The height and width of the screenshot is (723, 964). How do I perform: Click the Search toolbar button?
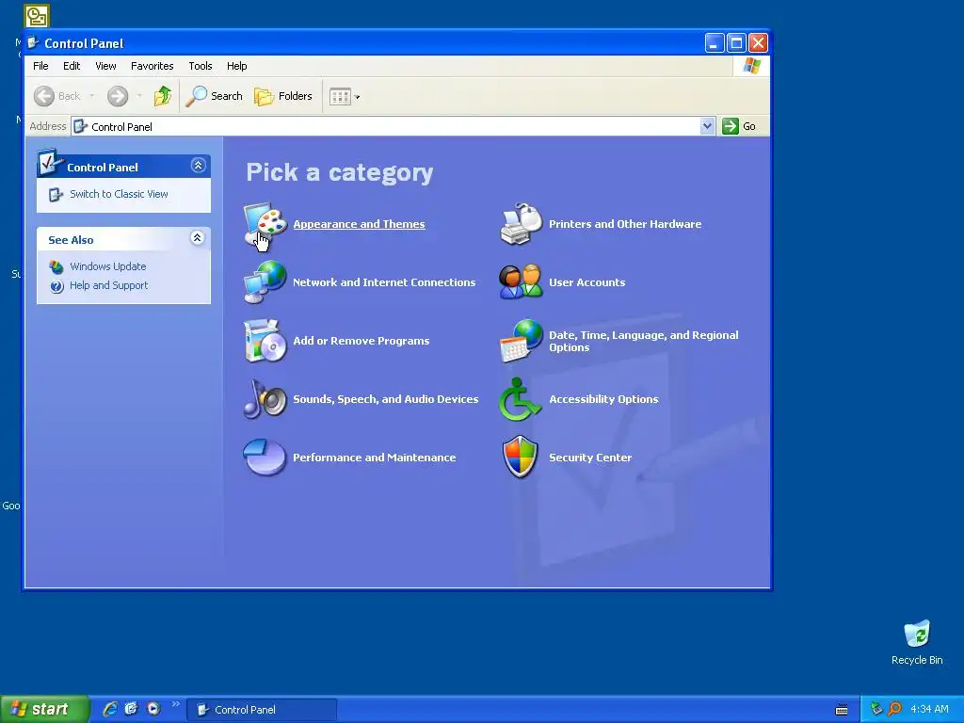tap(215, 96)
